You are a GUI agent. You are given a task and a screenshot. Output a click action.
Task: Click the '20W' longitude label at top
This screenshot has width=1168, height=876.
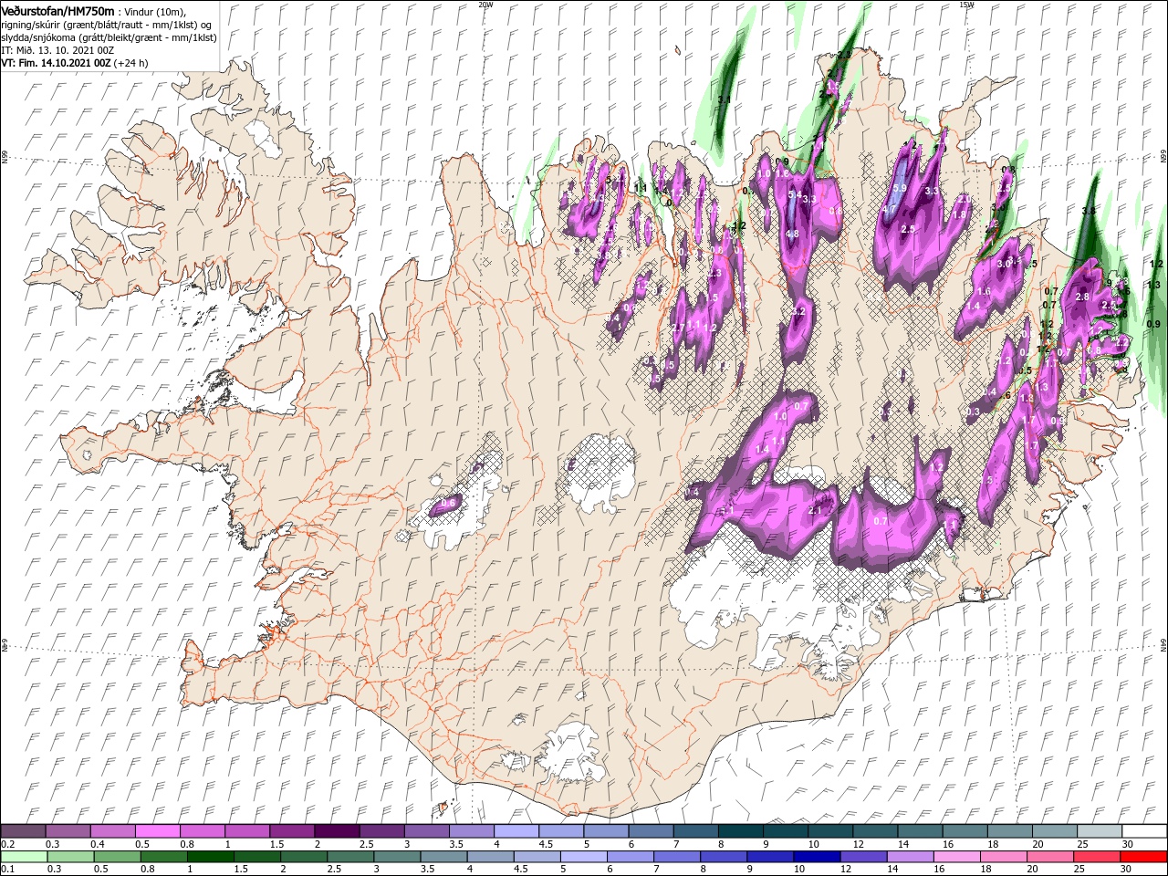[x=485, y=5]
